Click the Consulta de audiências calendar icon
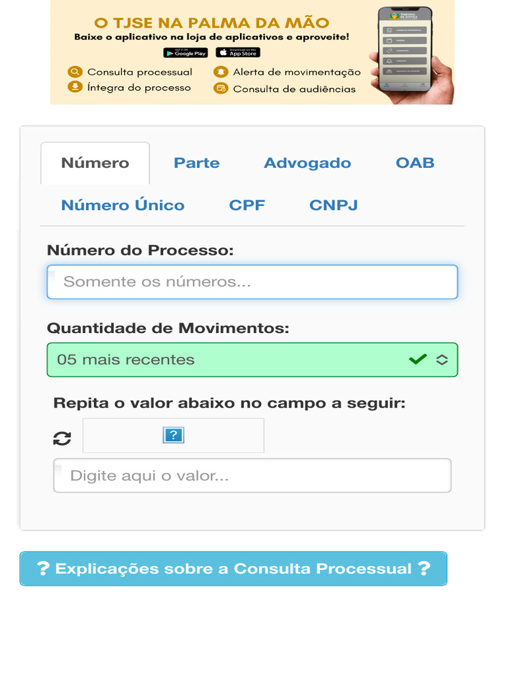The image size is (505, 674). pyautogui.click(x=221, y=88)
